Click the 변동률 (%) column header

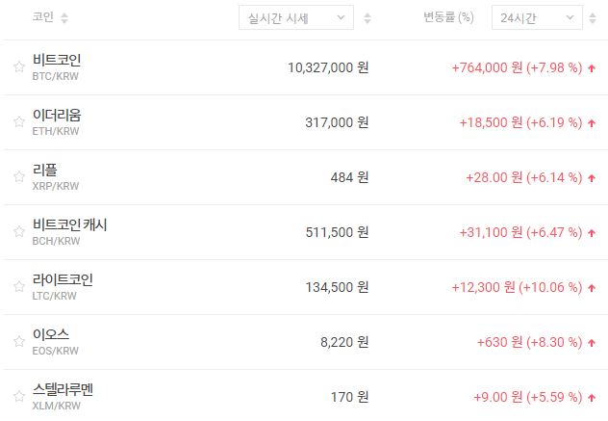coord(448,18)
